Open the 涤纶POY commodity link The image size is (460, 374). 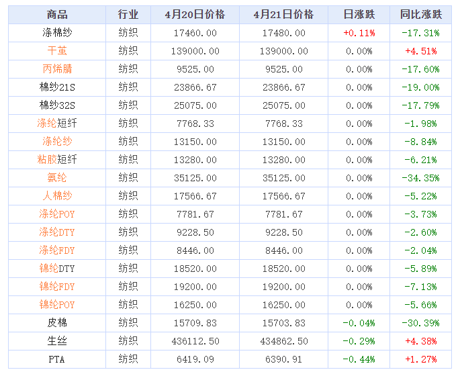coord(57,214)
